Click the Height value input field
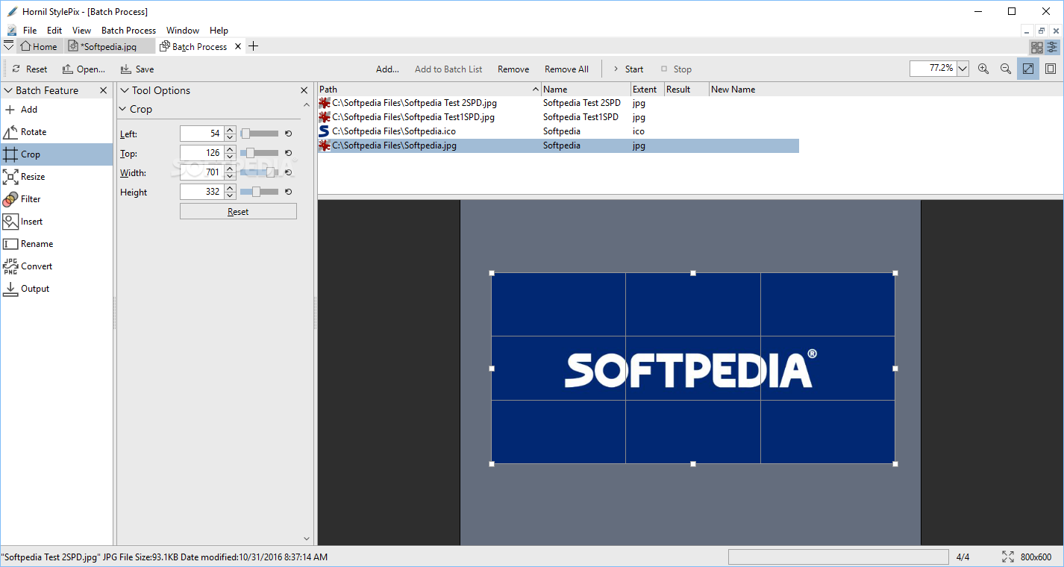1064x567 pixels. [201, 192]
